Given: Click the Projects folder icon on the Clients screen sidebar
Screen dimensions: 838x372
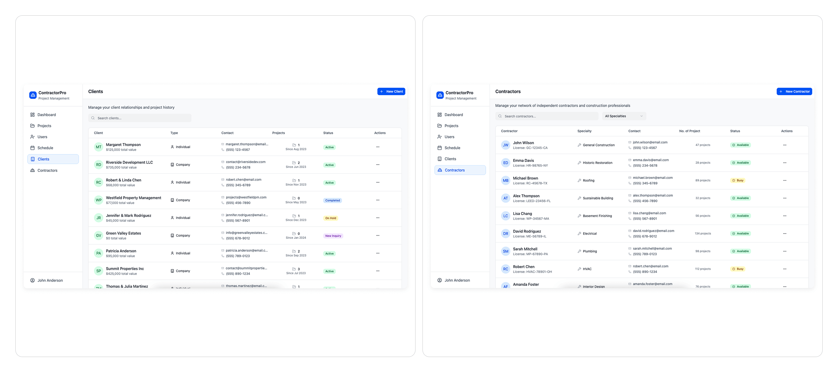Looking at the screenshot, I should coord(32,126).
